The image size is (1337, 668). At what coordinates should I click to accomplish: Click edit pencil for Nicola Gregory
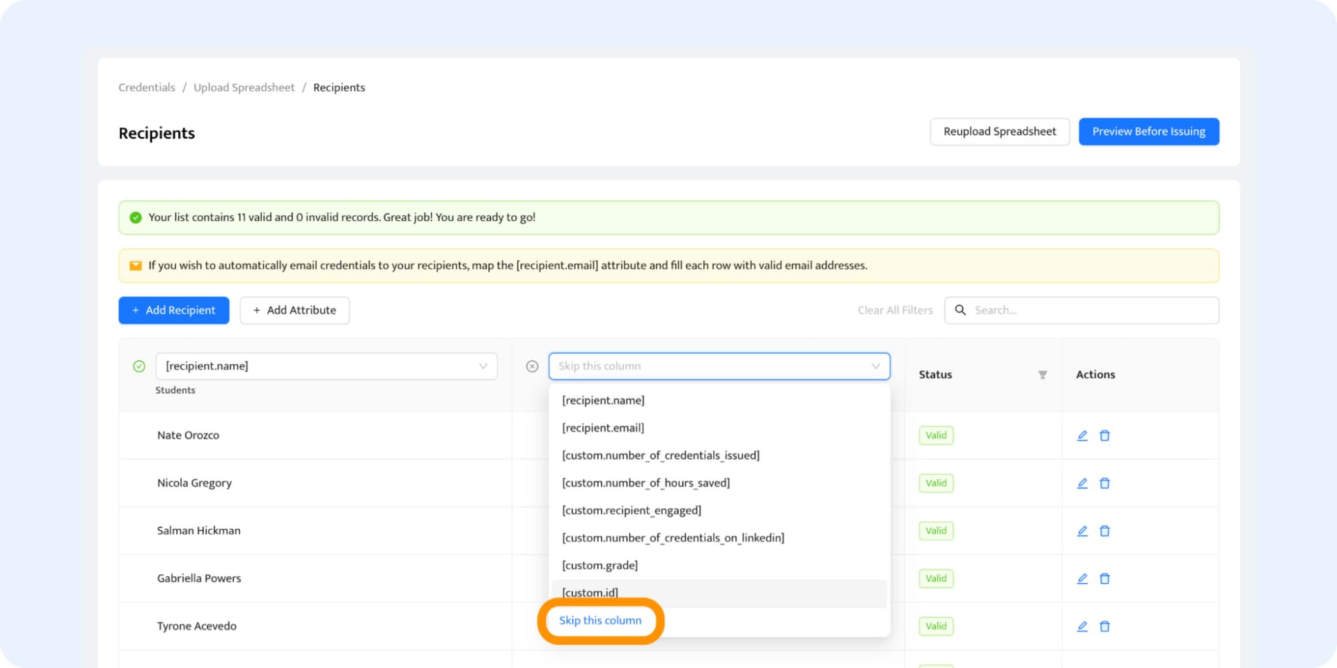(x=1082, y=483)
